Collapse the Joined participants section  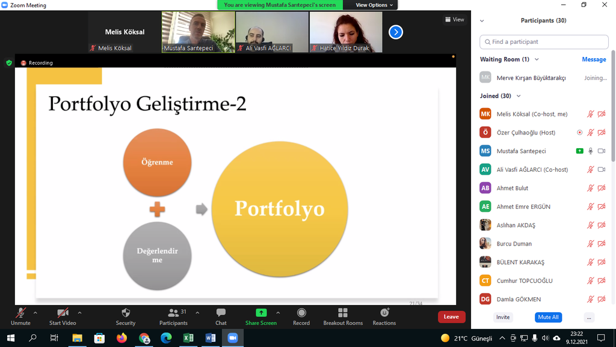click(519, 96)
